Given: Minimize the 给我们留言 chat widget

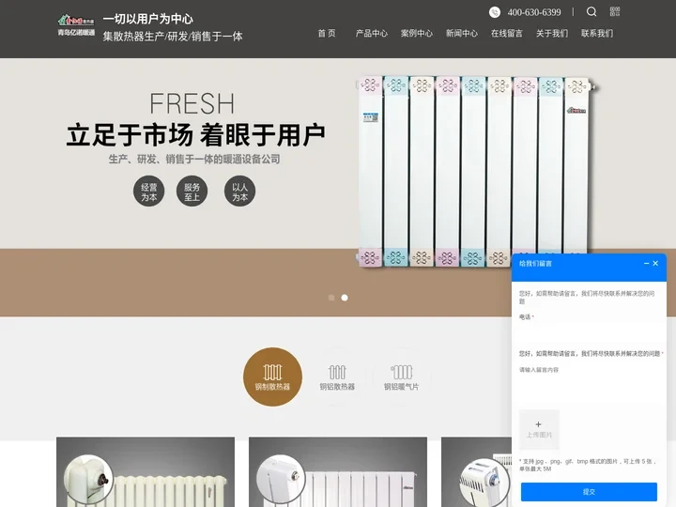Looking at the screenshot, I should (646, 264).
